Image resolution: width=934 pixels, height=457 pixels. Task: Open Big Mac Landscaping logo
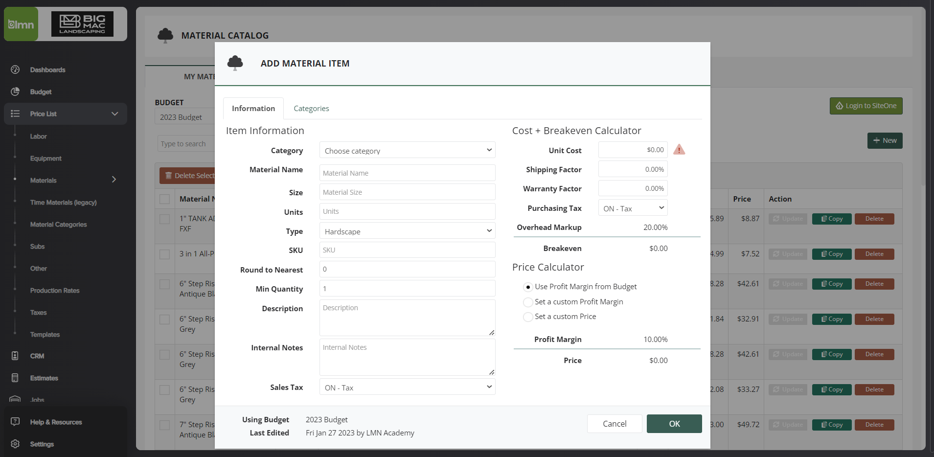[82, 24]
